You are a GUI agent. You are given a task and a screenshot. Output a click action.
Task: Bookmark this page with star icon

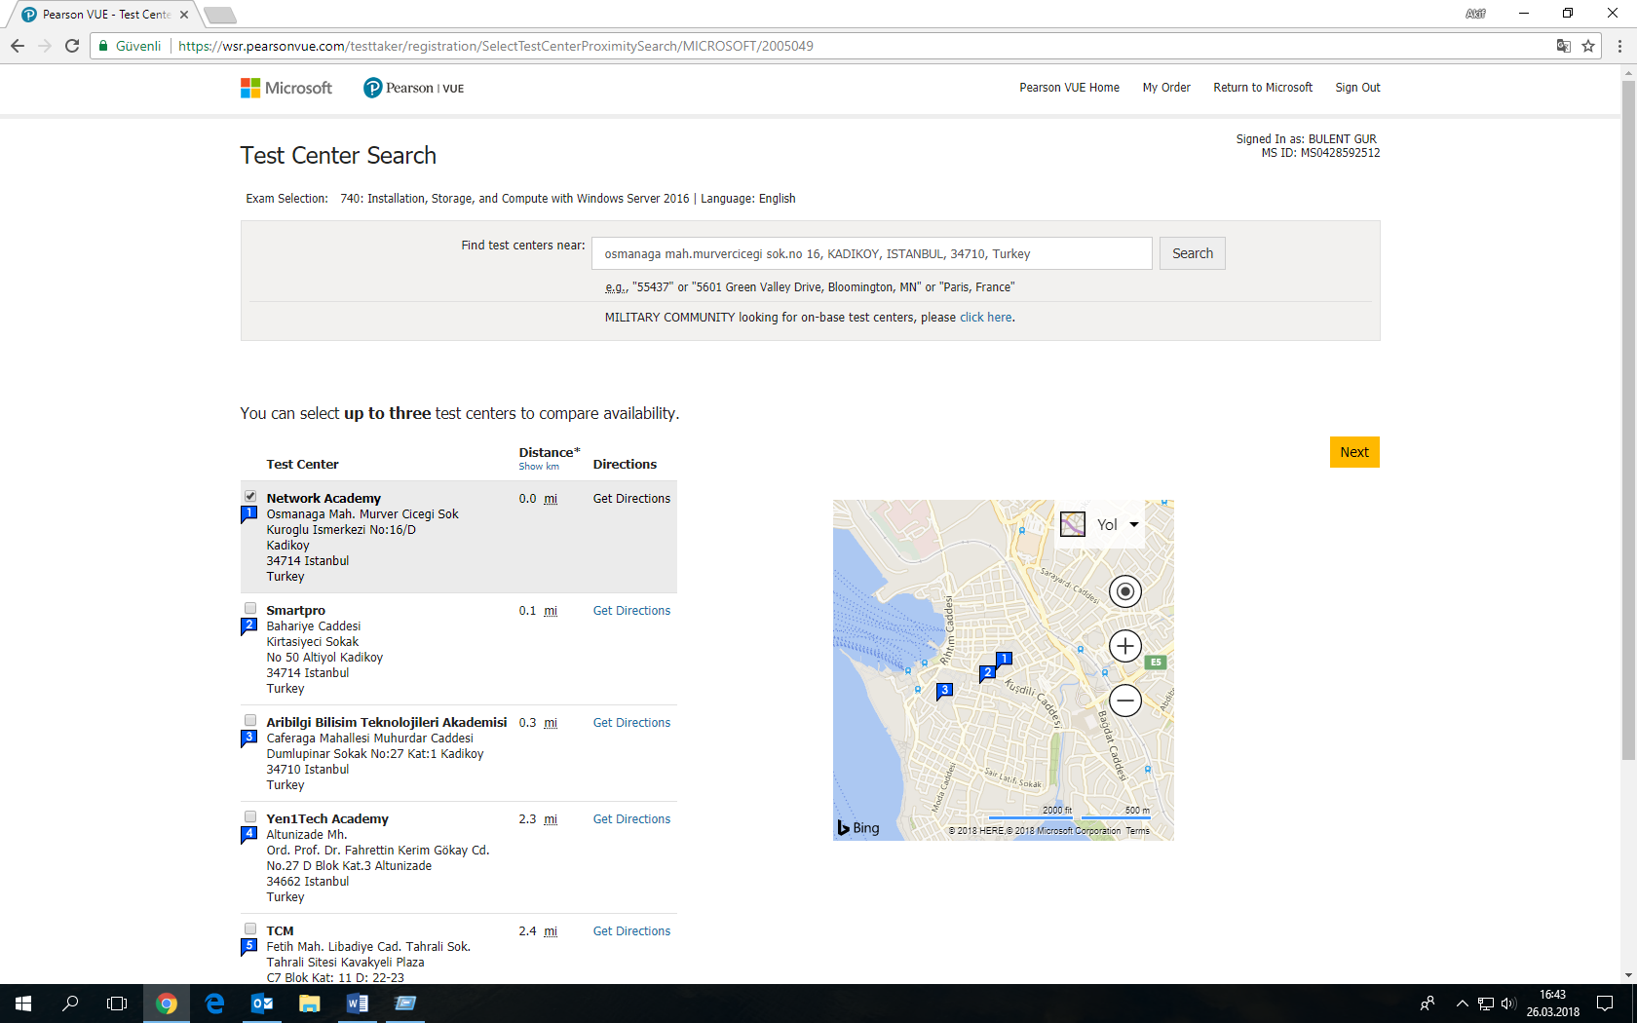point(1588,46)
